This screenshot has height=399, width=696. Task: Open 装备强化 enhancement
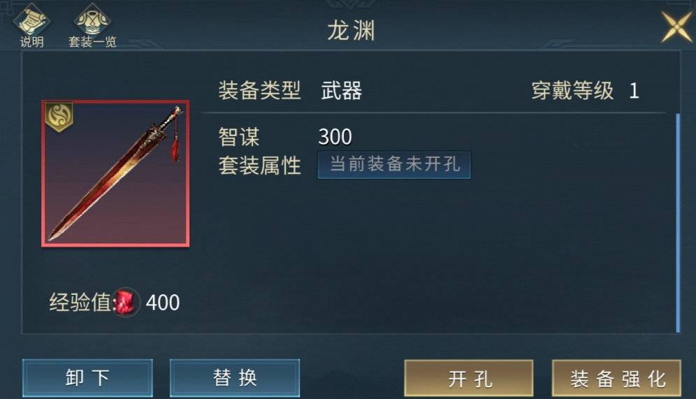tap(616, 378)
